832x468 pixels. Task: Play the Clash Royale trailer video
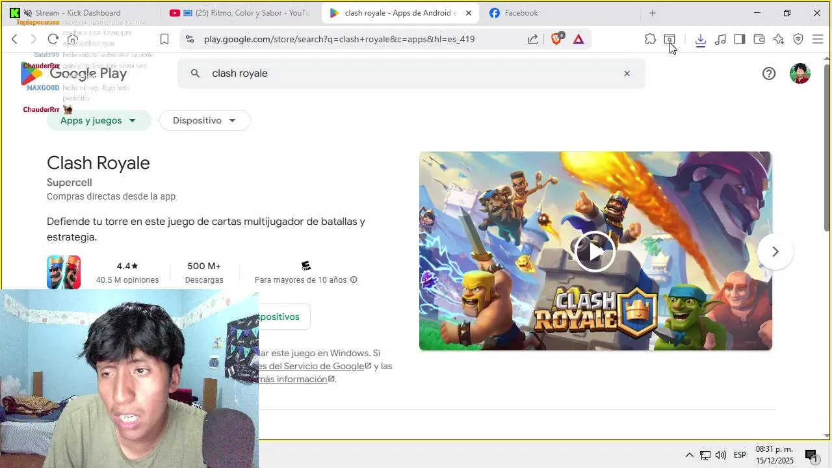click(x=595, y=251)
